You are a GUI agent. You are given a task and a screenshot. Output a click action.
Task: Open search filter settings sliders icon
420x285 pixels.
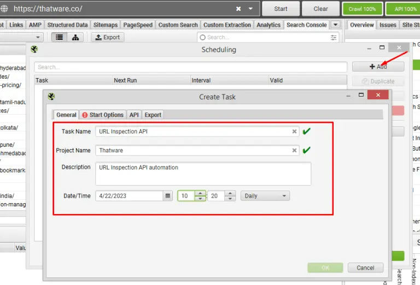(x=334, y=38)
